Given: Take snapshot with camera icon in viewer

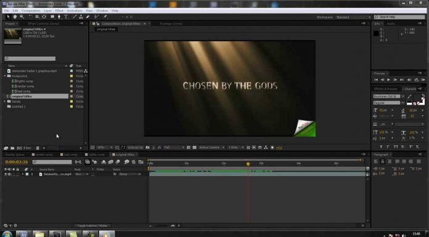Looking at the screenshot, I should tap(148, 147).
